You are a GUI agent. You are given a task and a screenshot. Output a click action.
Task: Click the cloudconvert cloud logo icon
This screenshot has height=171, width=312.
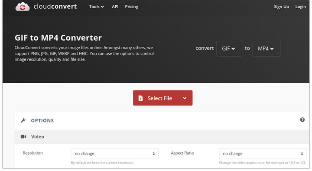click(x=23, y=6)
